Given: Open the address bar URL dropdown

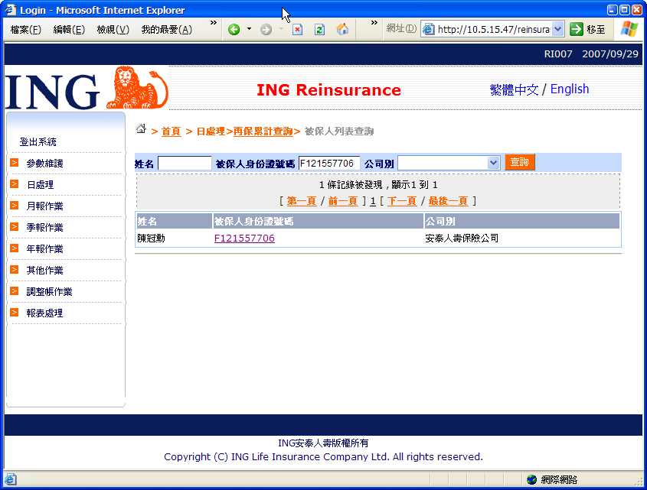Looking at the screenshot, I should click(x=558, y=29).
